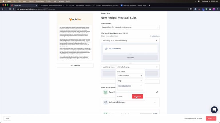Click the date and time in menu bar
The image size is (220, 123).
tap(210, 1)
